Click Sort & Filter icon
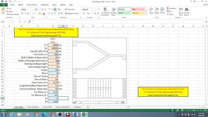This screenshot has height=117, width=208. [181, 10]
